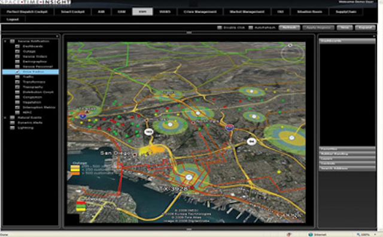Click the TX 3928 transformer marker
Viewport: 383px width, 237px height.
[192, 187]
